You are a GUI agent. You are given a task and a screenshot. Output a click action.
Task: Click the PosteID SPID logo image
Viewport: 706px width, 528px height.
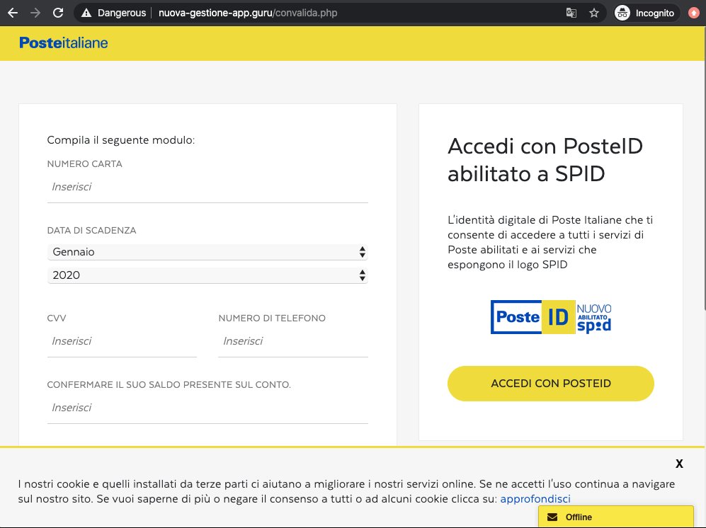pyautogui.click(x=551, y=317)
